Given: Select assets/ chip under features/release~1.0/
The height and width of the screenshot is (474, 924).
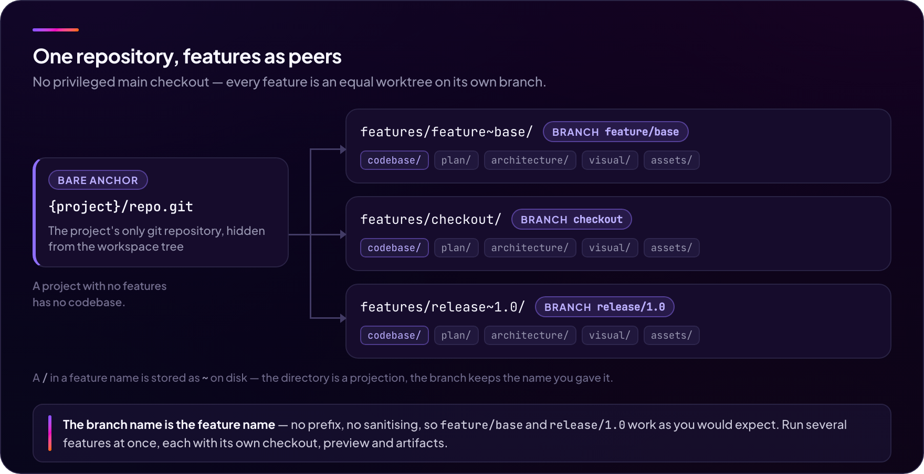Looking at the screenshot, I should 671,336.
